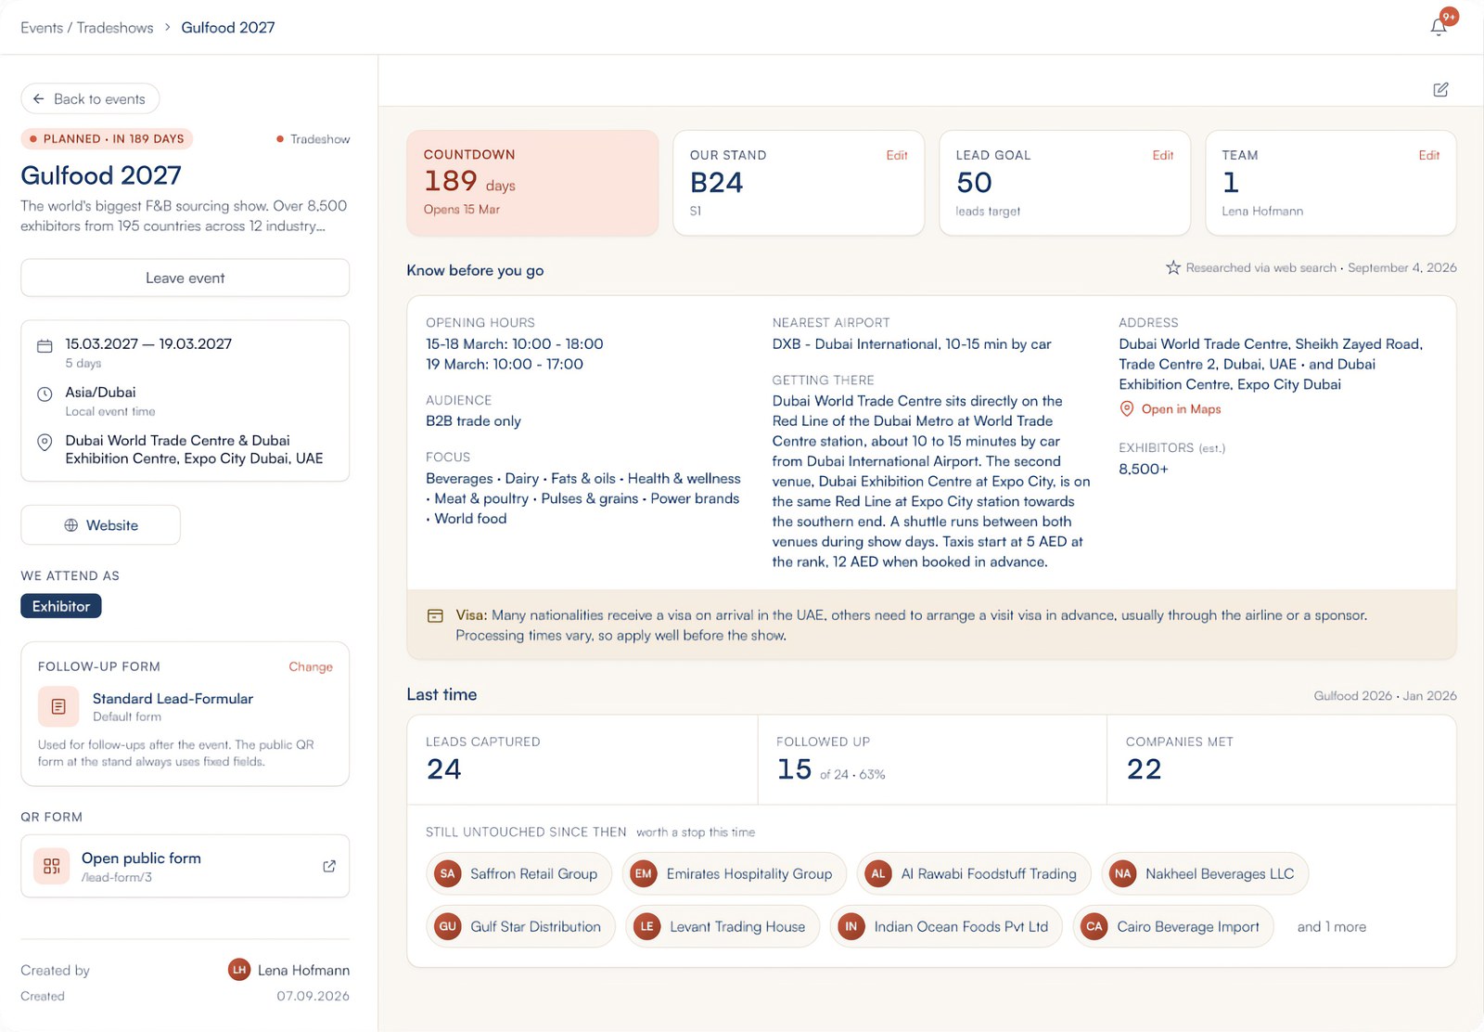This screenshot has width=1484, height=1032.
Task: Go back to events list
Action: 90,98
